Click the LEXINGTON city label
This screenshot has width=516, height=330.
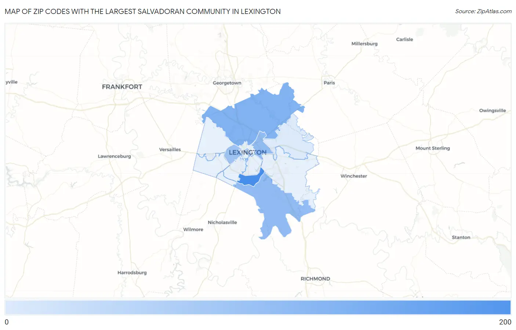(248, 152)
